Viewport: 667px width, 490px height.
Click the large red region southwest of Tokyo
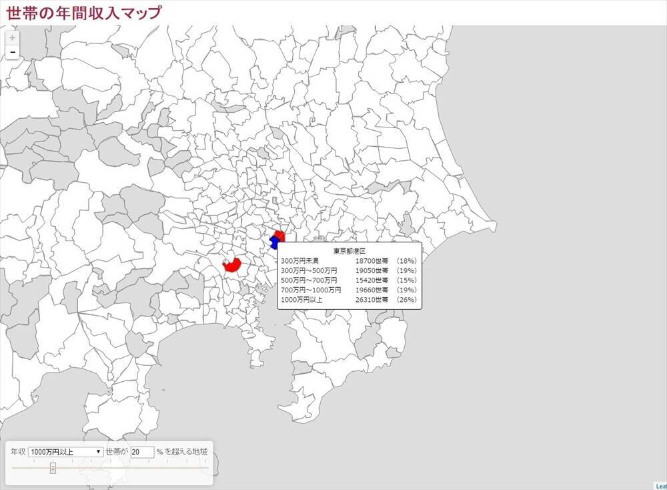[232, 266]
